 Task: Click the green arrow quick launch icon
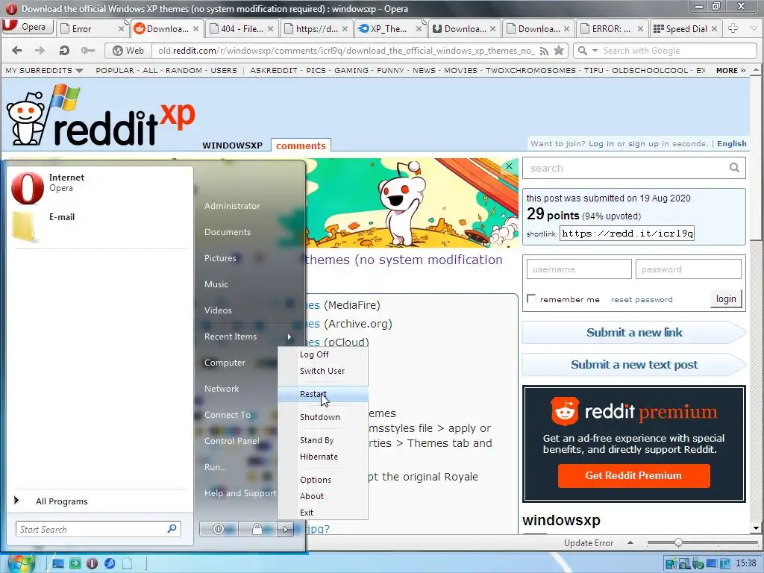[x=75, y=564]
